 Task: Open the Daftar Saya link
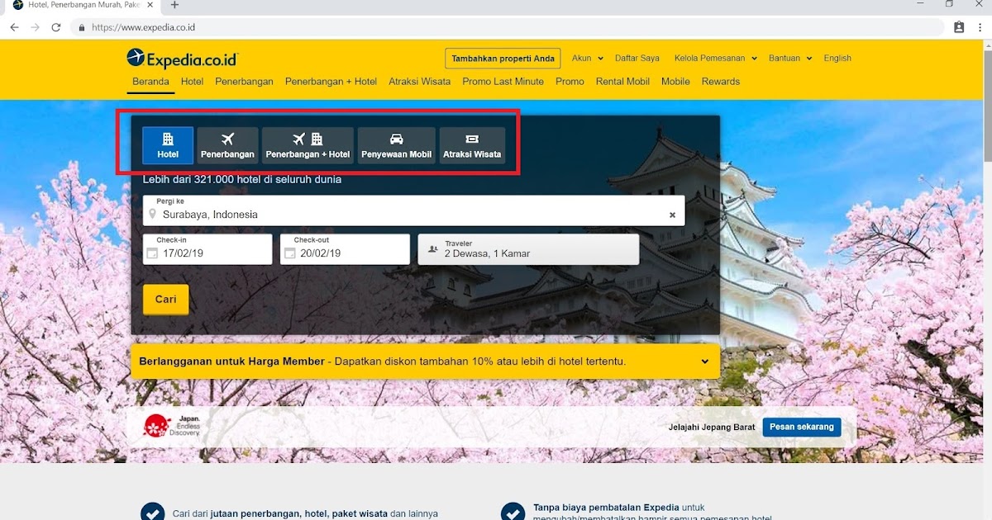(637, 59)
